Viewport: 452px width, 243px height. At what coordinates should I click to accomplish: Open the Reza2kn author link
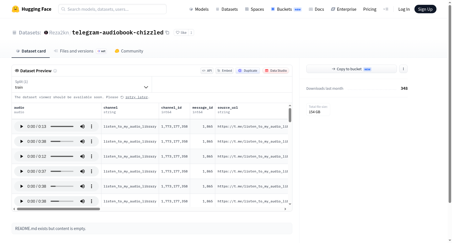(59, 32)
